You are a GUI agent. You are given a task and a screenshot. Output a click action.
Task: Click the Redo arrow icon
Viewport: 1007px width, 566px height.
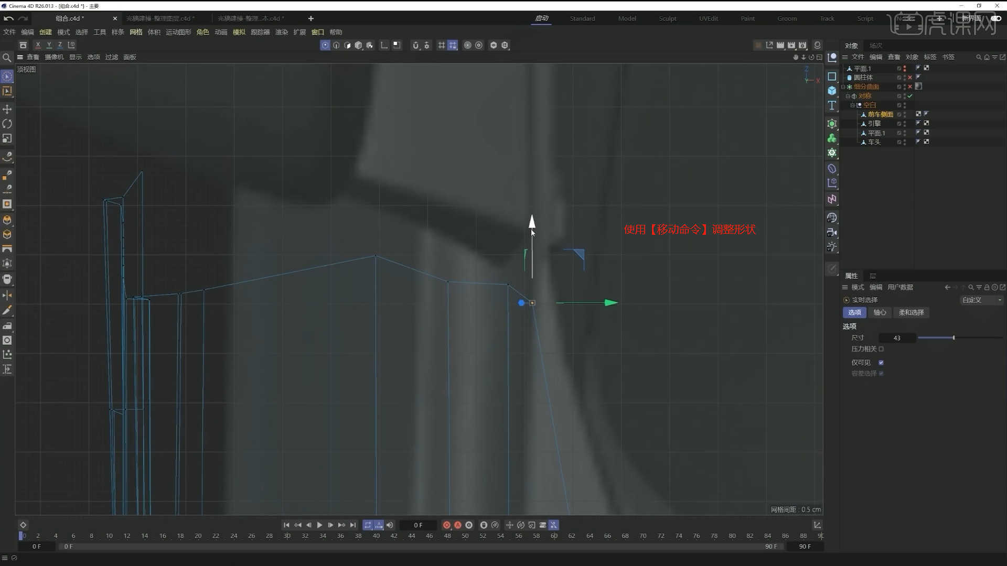pos(23,18)
